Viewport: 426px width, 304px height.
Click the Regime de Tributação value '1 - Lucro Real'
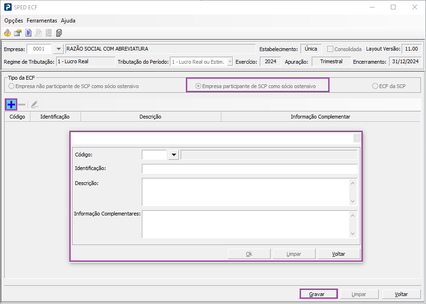pyautogui.click(x=86, y=62)
